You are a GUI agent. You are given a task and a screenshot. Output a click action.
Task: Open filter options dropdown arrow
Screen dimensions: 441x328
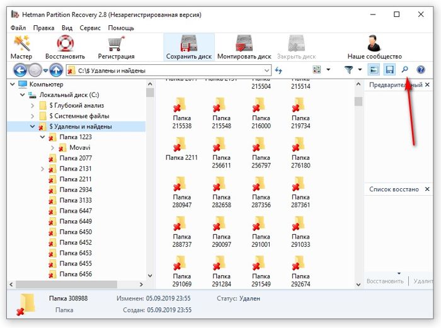pos(360,69)
